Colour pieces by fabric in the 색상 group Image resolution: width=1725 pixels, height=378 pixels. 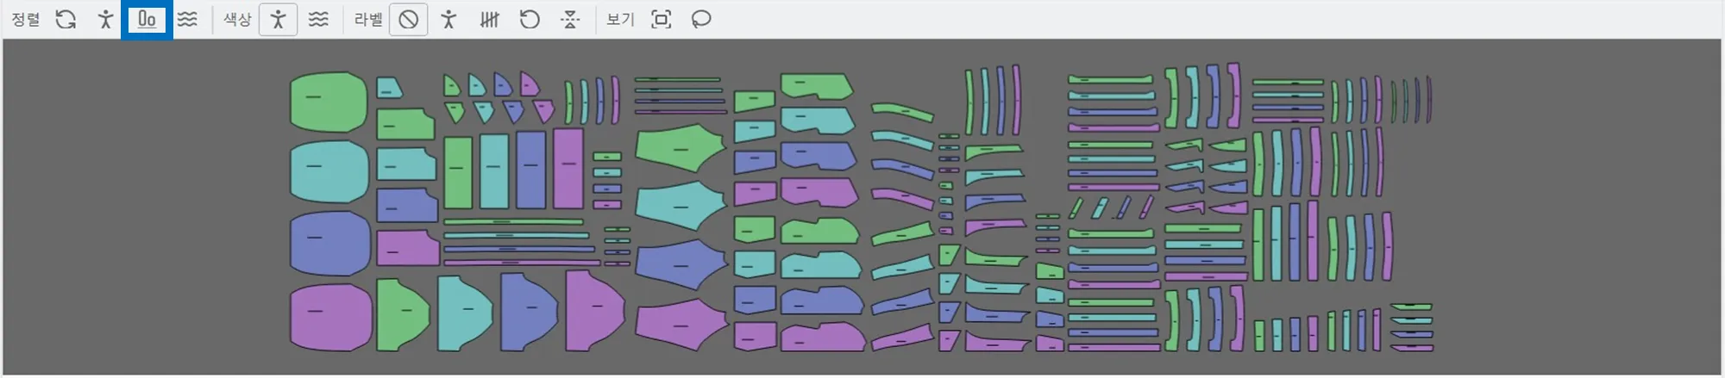318,19
